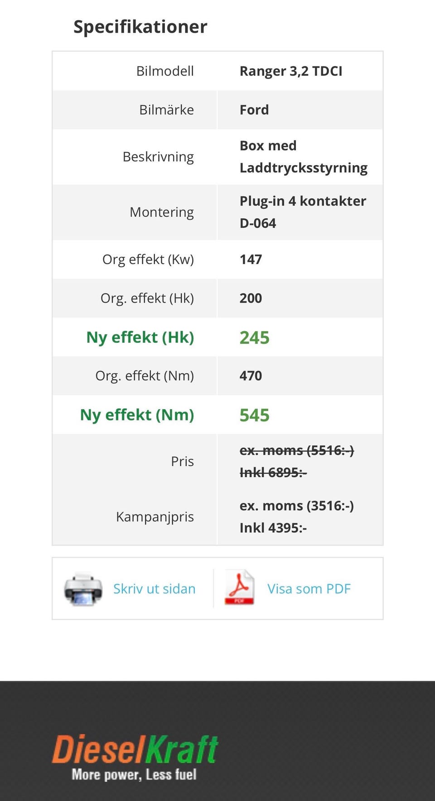
Task: Open the 'Skriv ut sidan' link
Action: 154,589
